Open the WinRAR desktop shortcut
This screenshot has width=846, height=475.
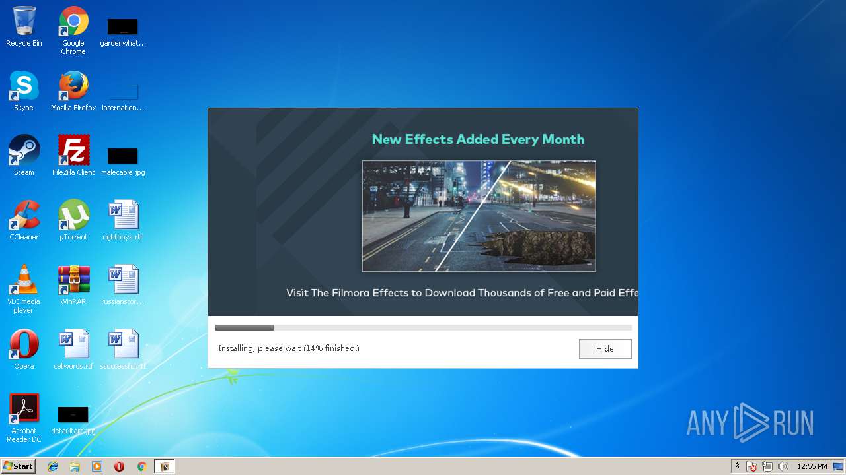pyautogui.click(x=73, y=285)
